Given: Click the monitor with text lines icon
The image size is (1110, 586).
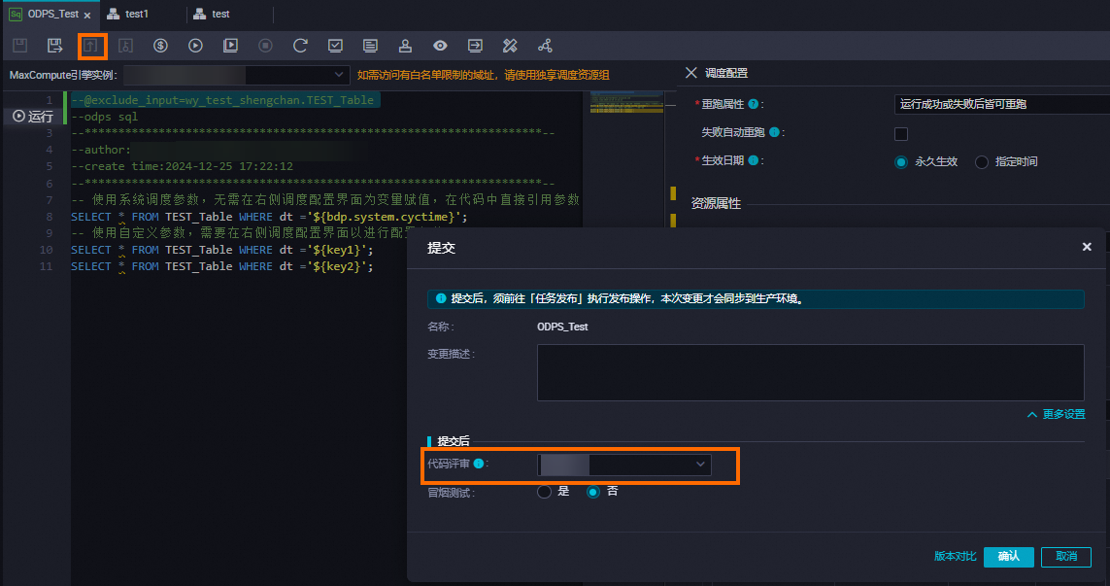Looking at the screenshot, I should click(x=370, y=46).
